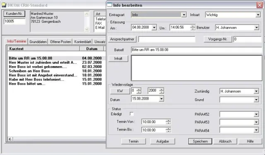
Task: Click the Vorgangs-Nr. number field
Action: tap(248, 39)
